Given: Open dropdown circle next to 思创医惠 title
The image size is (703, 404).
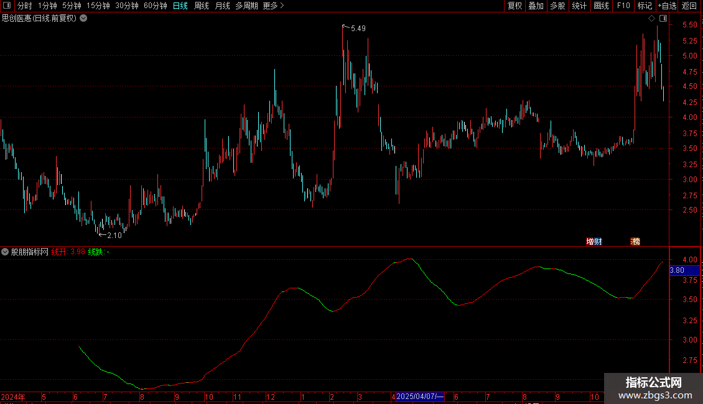Looking at the screenshot, I should tap(83, 19).
